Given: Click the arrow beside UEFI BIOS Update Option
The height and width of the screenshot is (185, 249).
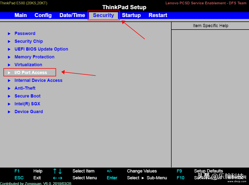Looking at the screenshot, I should [x=9, y=49].
